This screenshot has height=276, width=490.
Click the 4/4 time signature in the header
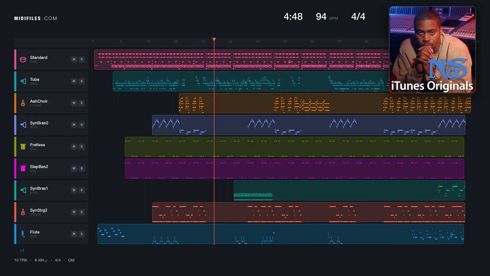pos(358,16)
